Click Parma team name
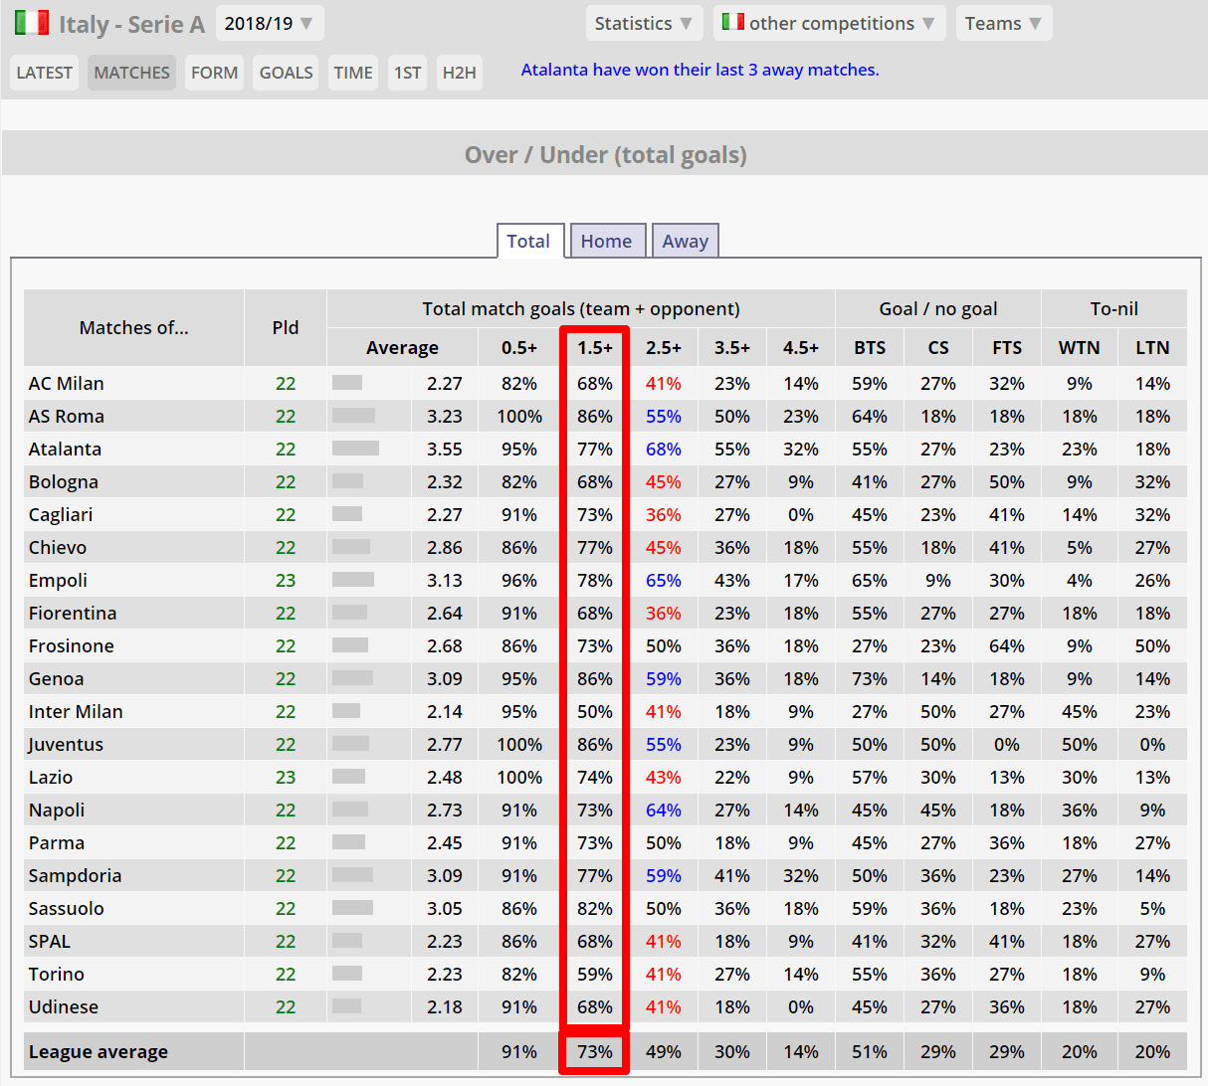1208x1086 pixels. [56, 842]
